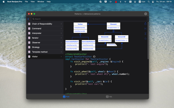The image size is (174, 108).
Task: Expand the Observer row chevron
Action: pos(61,42)
